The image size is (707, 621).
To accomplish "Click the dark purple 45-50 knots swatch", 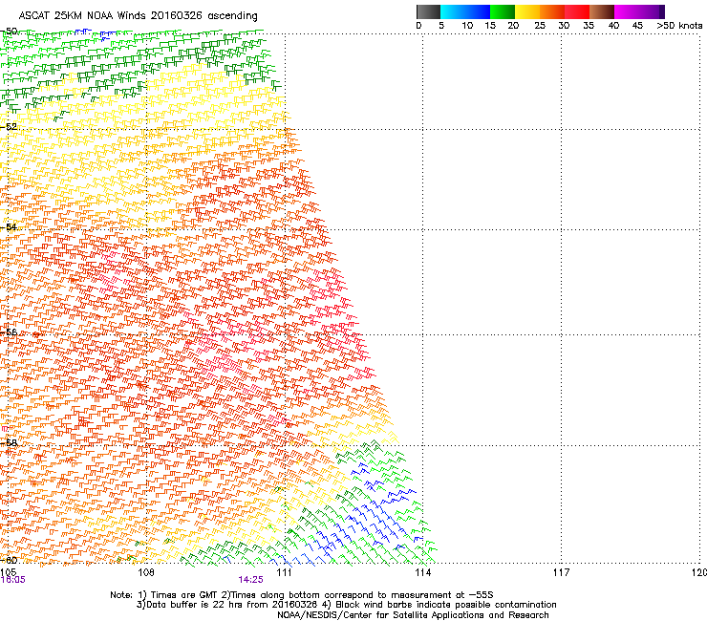I will 652,11.
